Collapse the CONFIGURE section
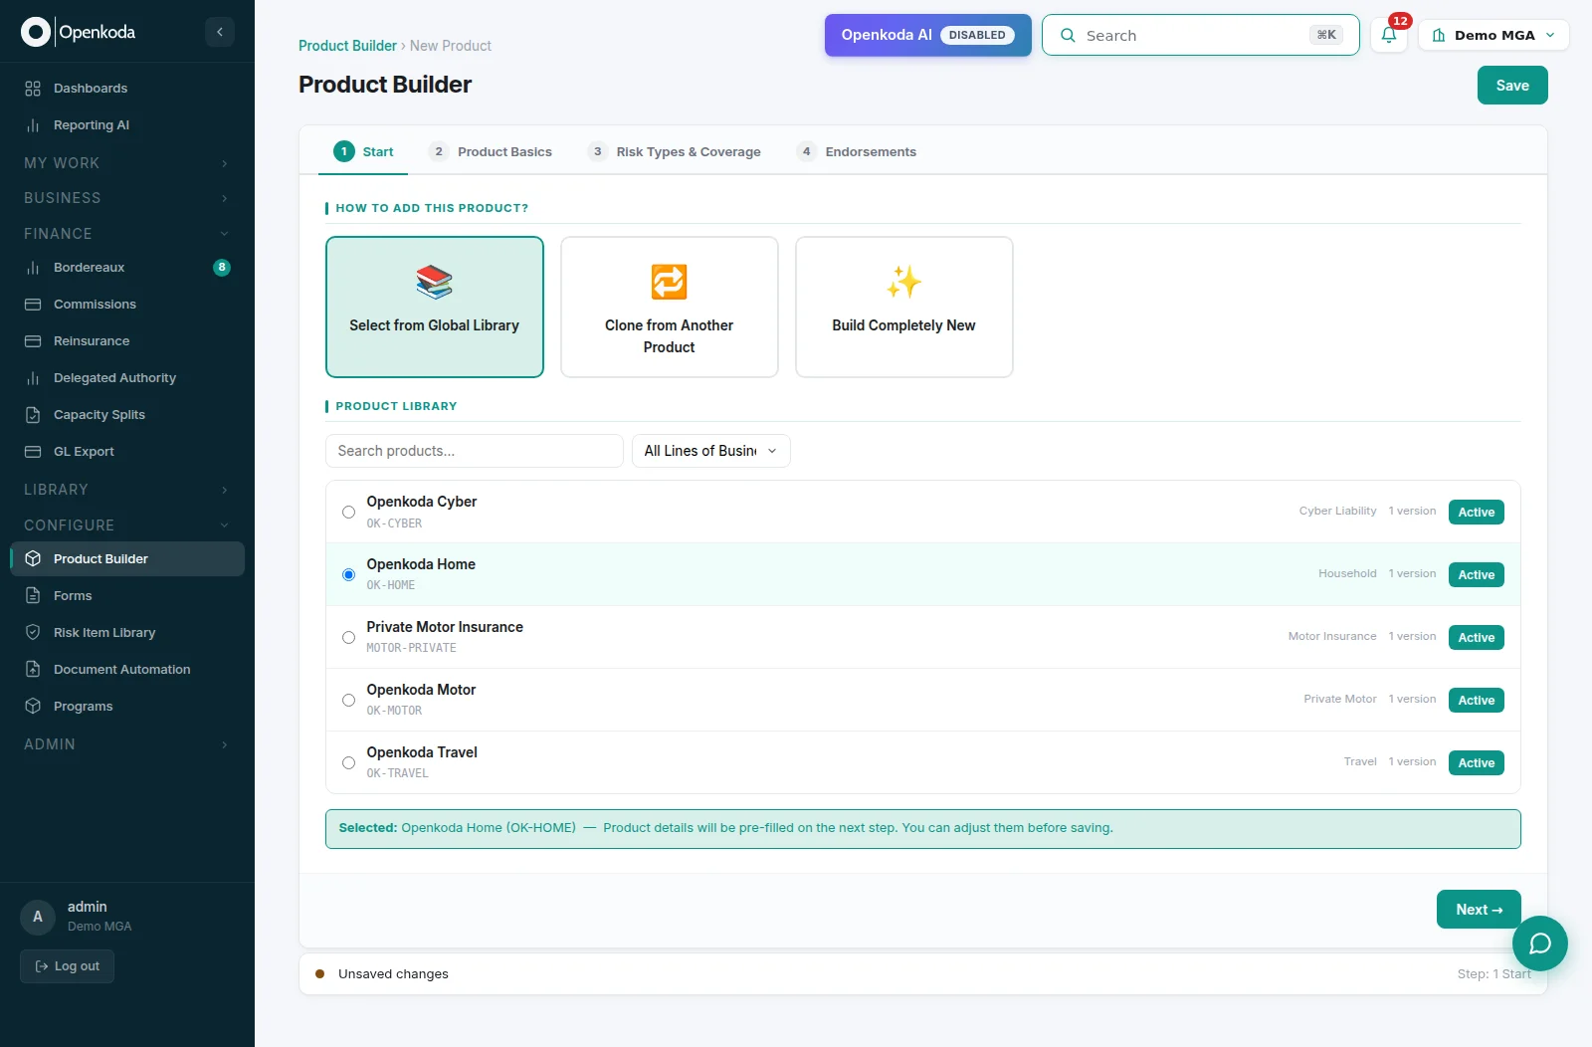Screen dimensions: 1592x1047 pyautogui.click(x=126, y=525)
